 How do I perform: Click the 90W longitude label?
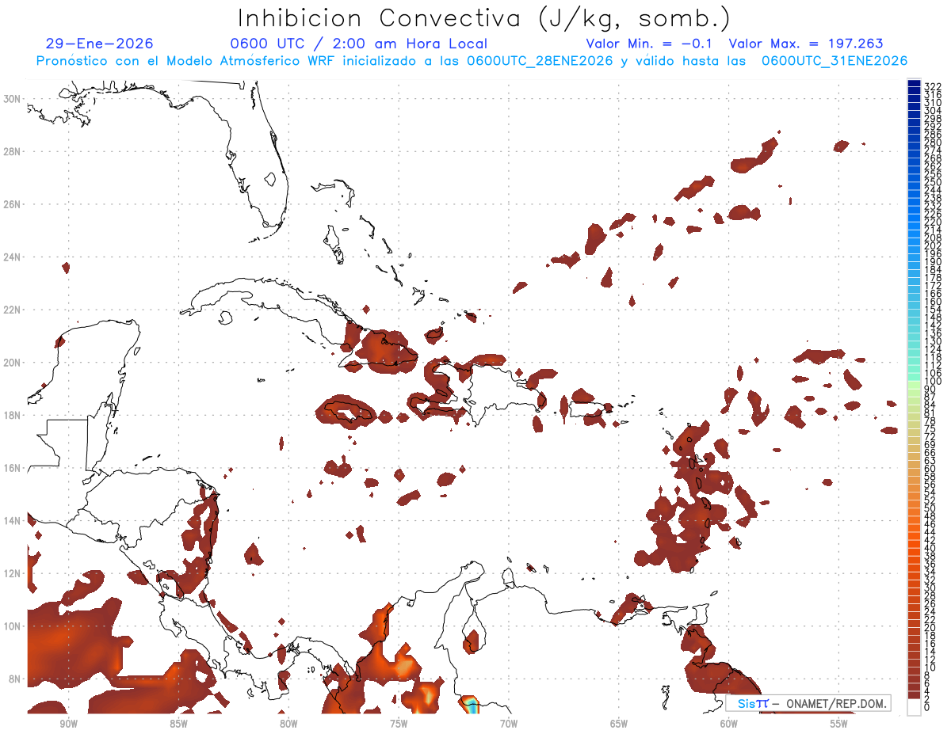click(x=68, y=724)
